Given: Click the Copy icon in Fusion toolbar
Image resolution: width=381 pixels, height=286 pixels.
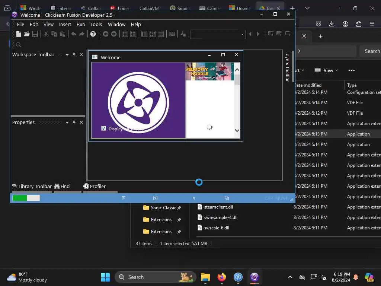Looking at the screenshot, I should (x=54, y=34).
